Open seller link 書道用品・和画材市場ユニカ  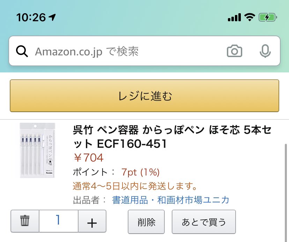[x=170, y=200]
